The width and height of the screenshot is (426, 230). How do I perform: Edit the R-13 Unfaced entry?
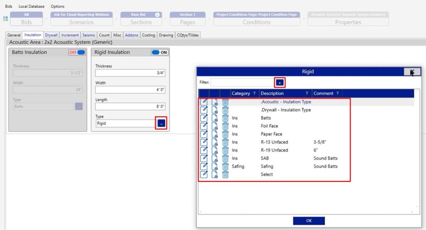(x=204, y=142)
